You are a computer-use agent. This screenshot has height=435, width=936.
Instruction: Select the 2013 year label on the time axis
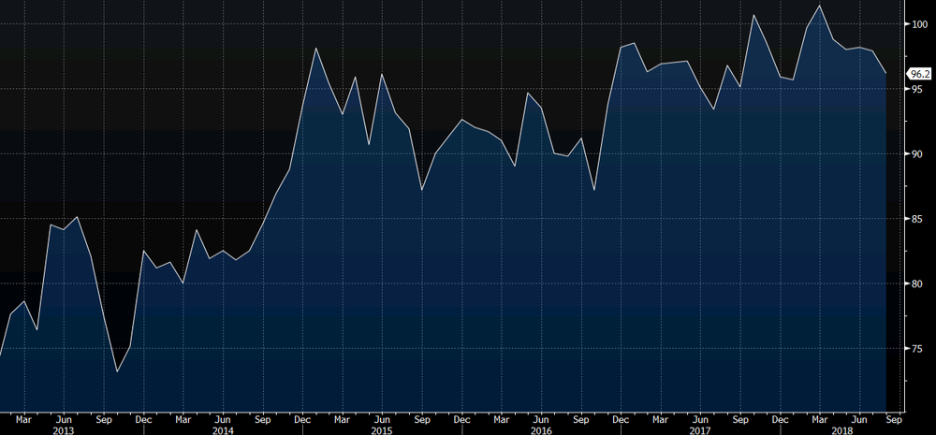tap(63, 428)
